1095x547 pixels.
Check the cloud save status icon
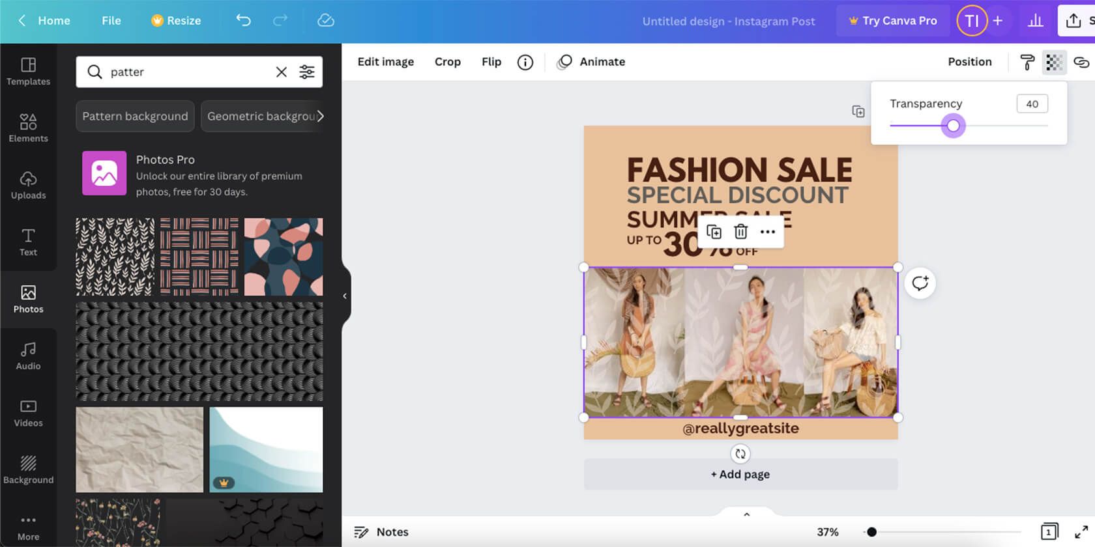pyautogui.click(x=326, y=21)
